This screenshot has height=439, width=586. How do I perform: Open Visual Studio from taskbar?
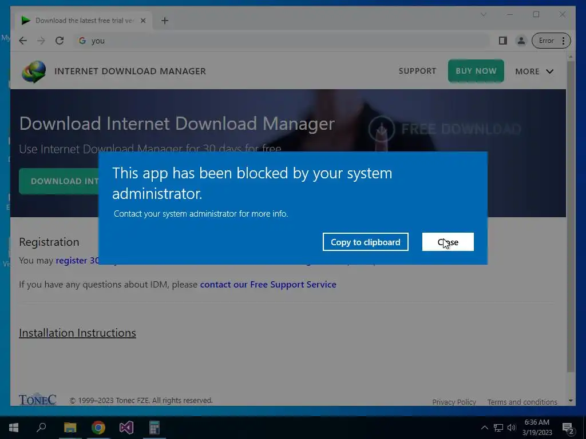126,428
